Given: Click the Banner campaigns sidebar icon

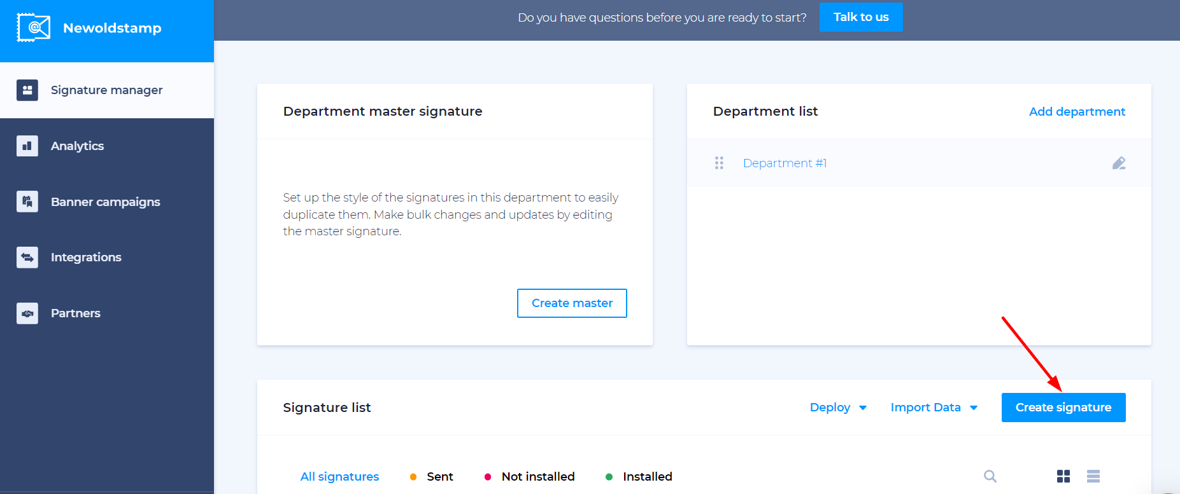Looking at the screenshot, I should click(x=27, y=202).
